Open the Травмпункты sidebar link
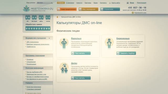This screenshot has height=94, width=168. (x=31, y=47)
